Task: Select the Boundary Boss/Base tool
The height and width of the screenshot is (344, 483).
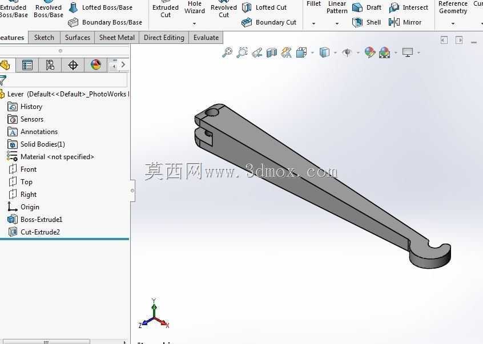Action: pos(105,22)
